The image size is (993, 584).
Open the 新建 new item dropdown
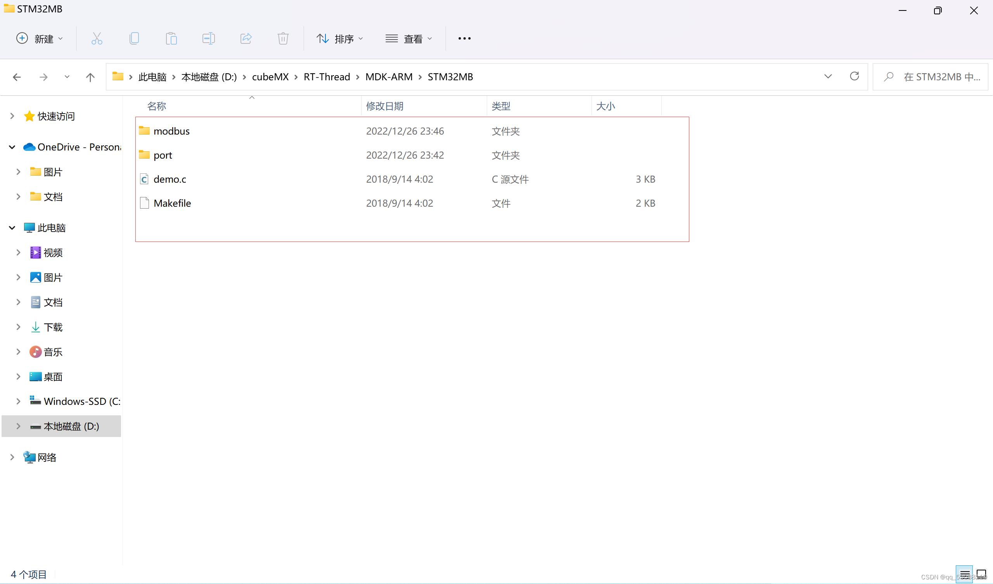[40, 39]
